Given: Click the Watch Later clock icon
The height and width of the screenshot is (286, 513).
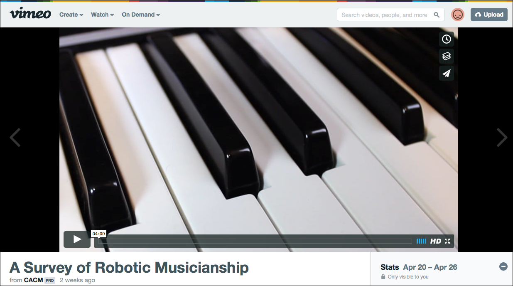Looking at the screenshot, I should pyautogui.click(x=447, y=39).
